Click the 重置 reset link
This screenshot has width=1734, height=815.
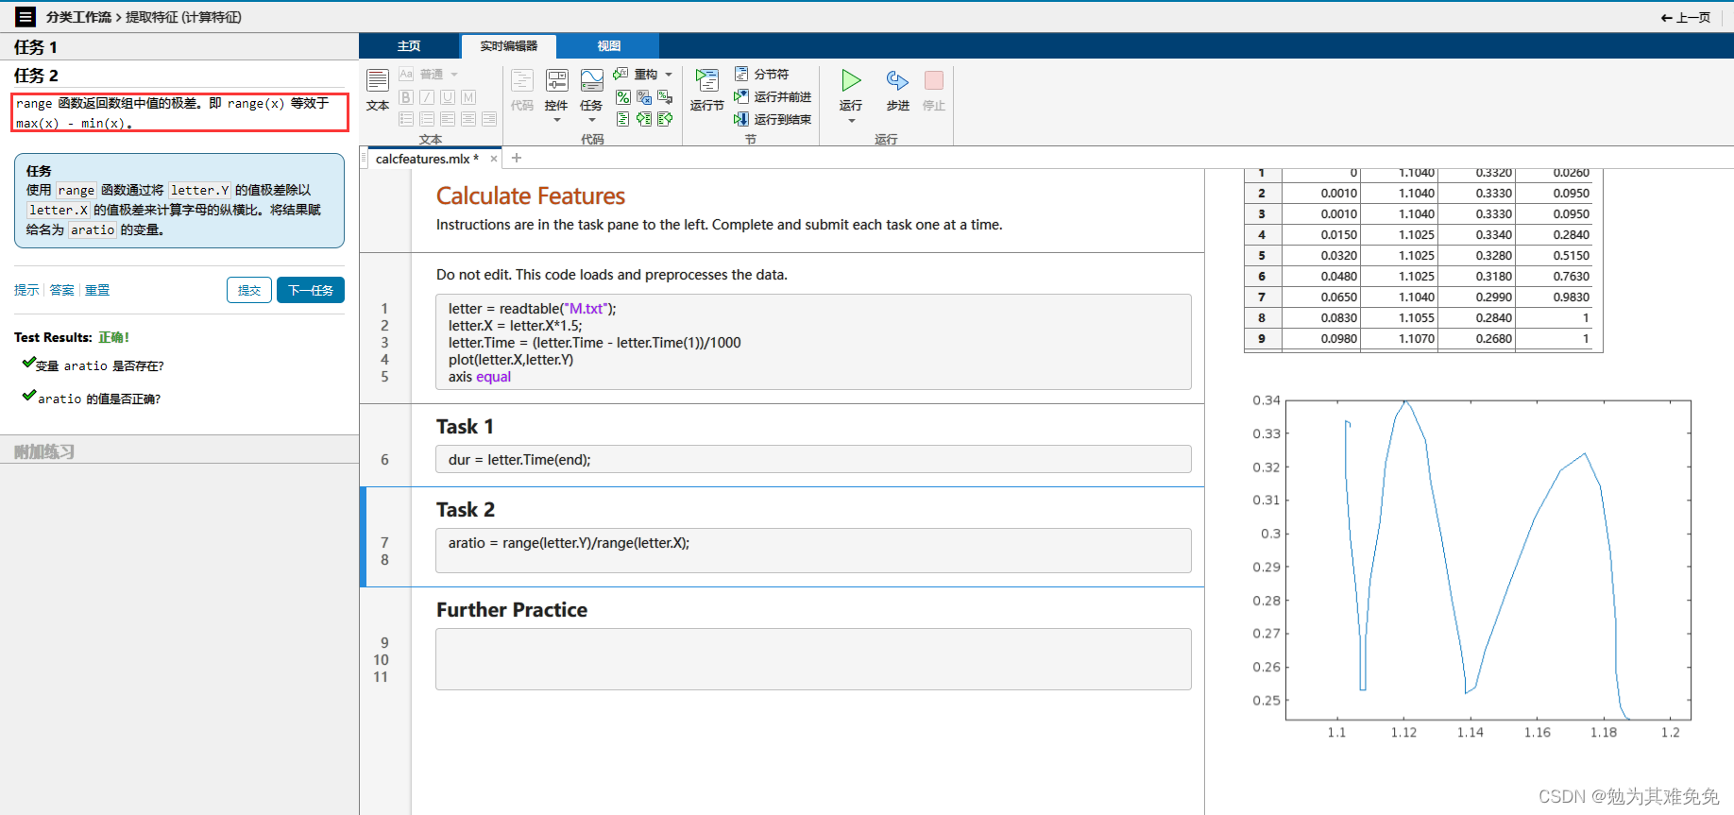coord(97,290)
